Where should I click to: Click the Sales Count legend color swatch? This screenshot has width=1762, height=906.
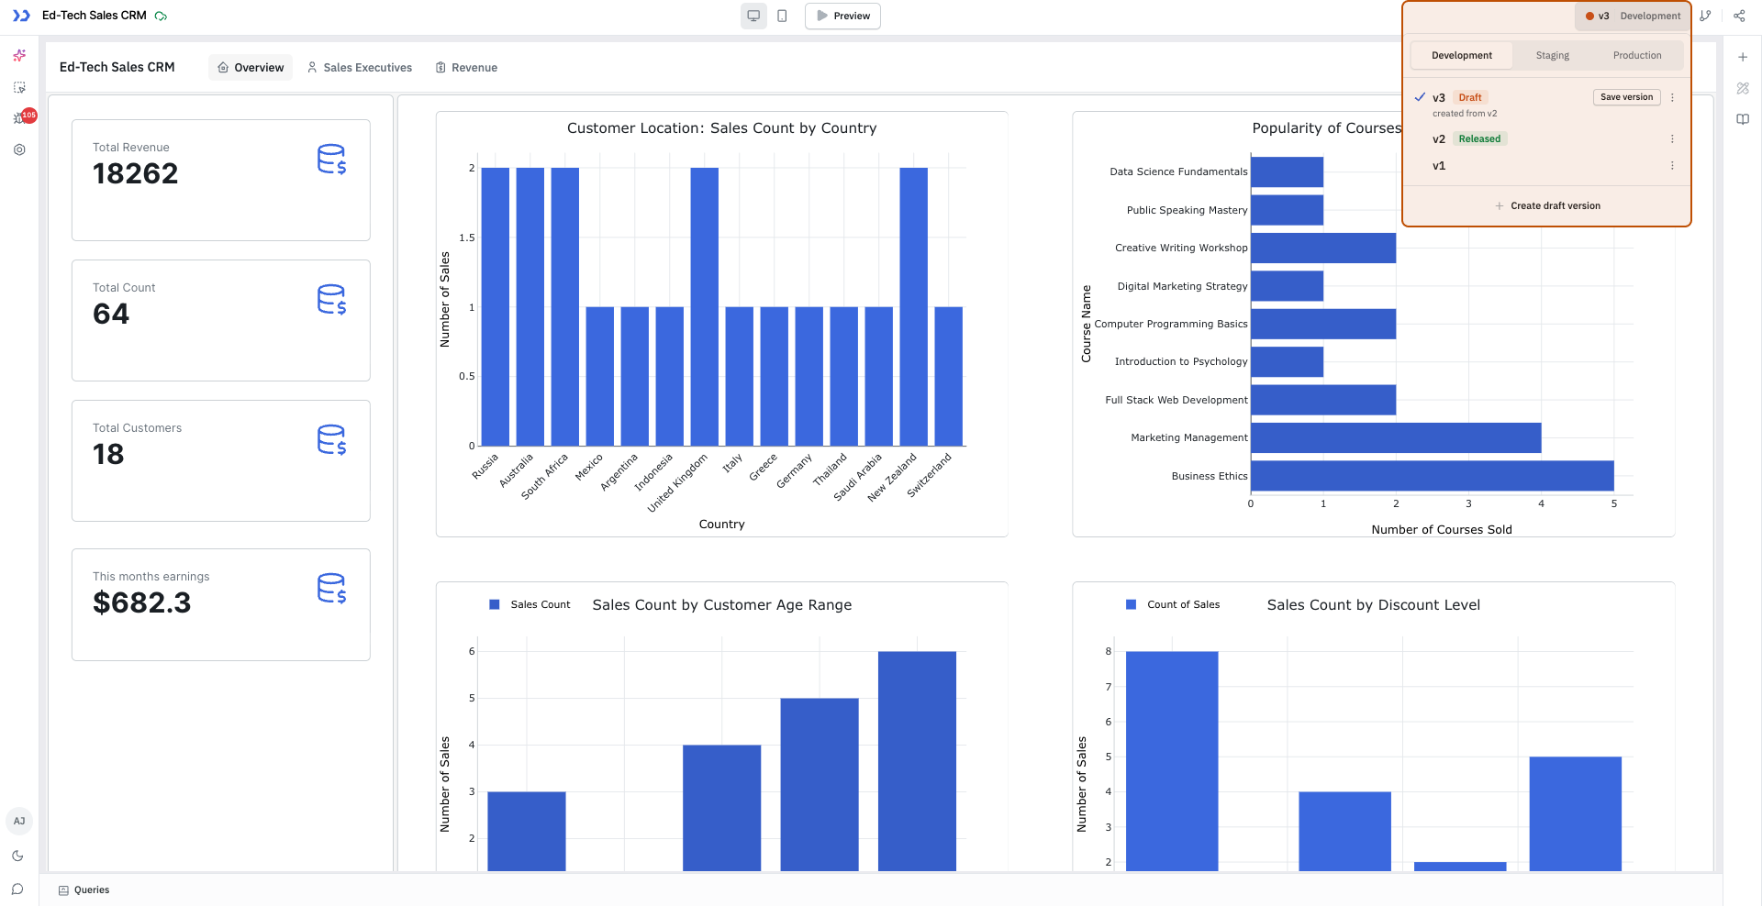(x=495, y=605)
